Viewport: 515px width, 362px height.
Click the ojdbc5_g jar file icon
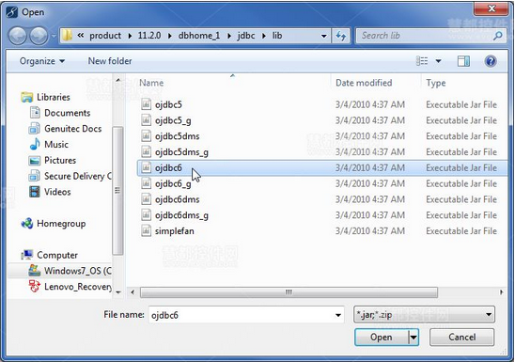[147, 120]
